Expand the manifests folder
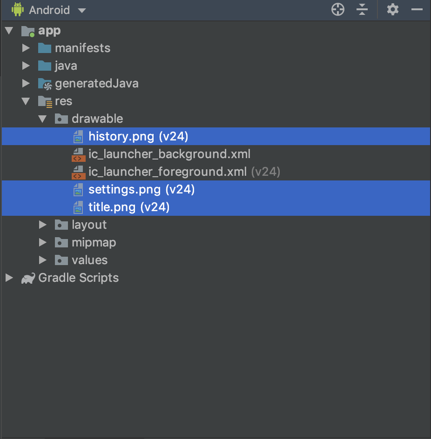The image size is (431, 439). pyautogui.click(x=26, y=48)
